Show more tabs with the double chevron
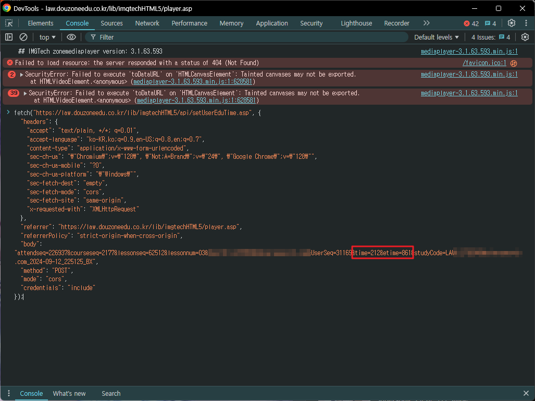The width and height of the screenshot is (535, 401). 426,23
